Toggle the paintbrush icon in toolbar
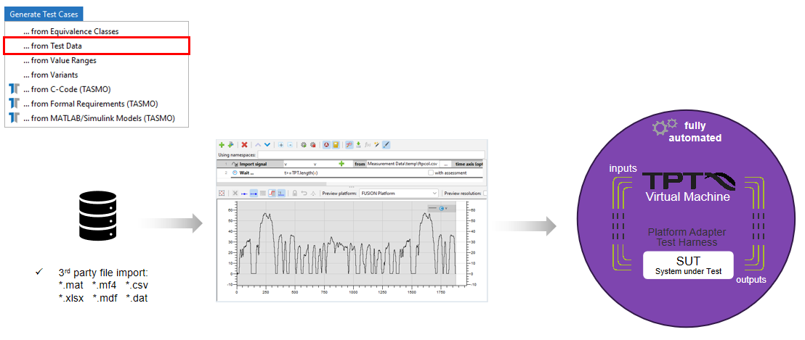Screen dimensions: 805x340 point(386,145)
